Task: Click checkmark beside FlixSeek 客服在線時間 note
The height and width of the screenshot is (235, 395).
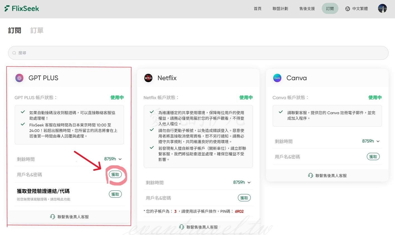Action: tap(23, 124)
